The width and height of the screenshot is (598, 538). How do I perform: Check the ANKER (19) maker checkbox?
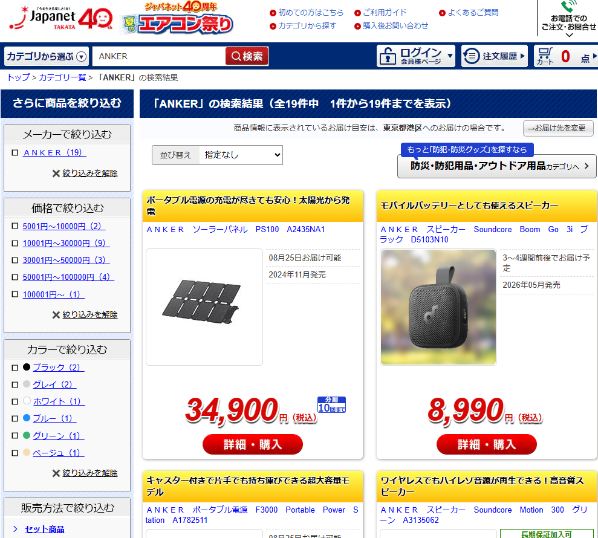point(15,152)
